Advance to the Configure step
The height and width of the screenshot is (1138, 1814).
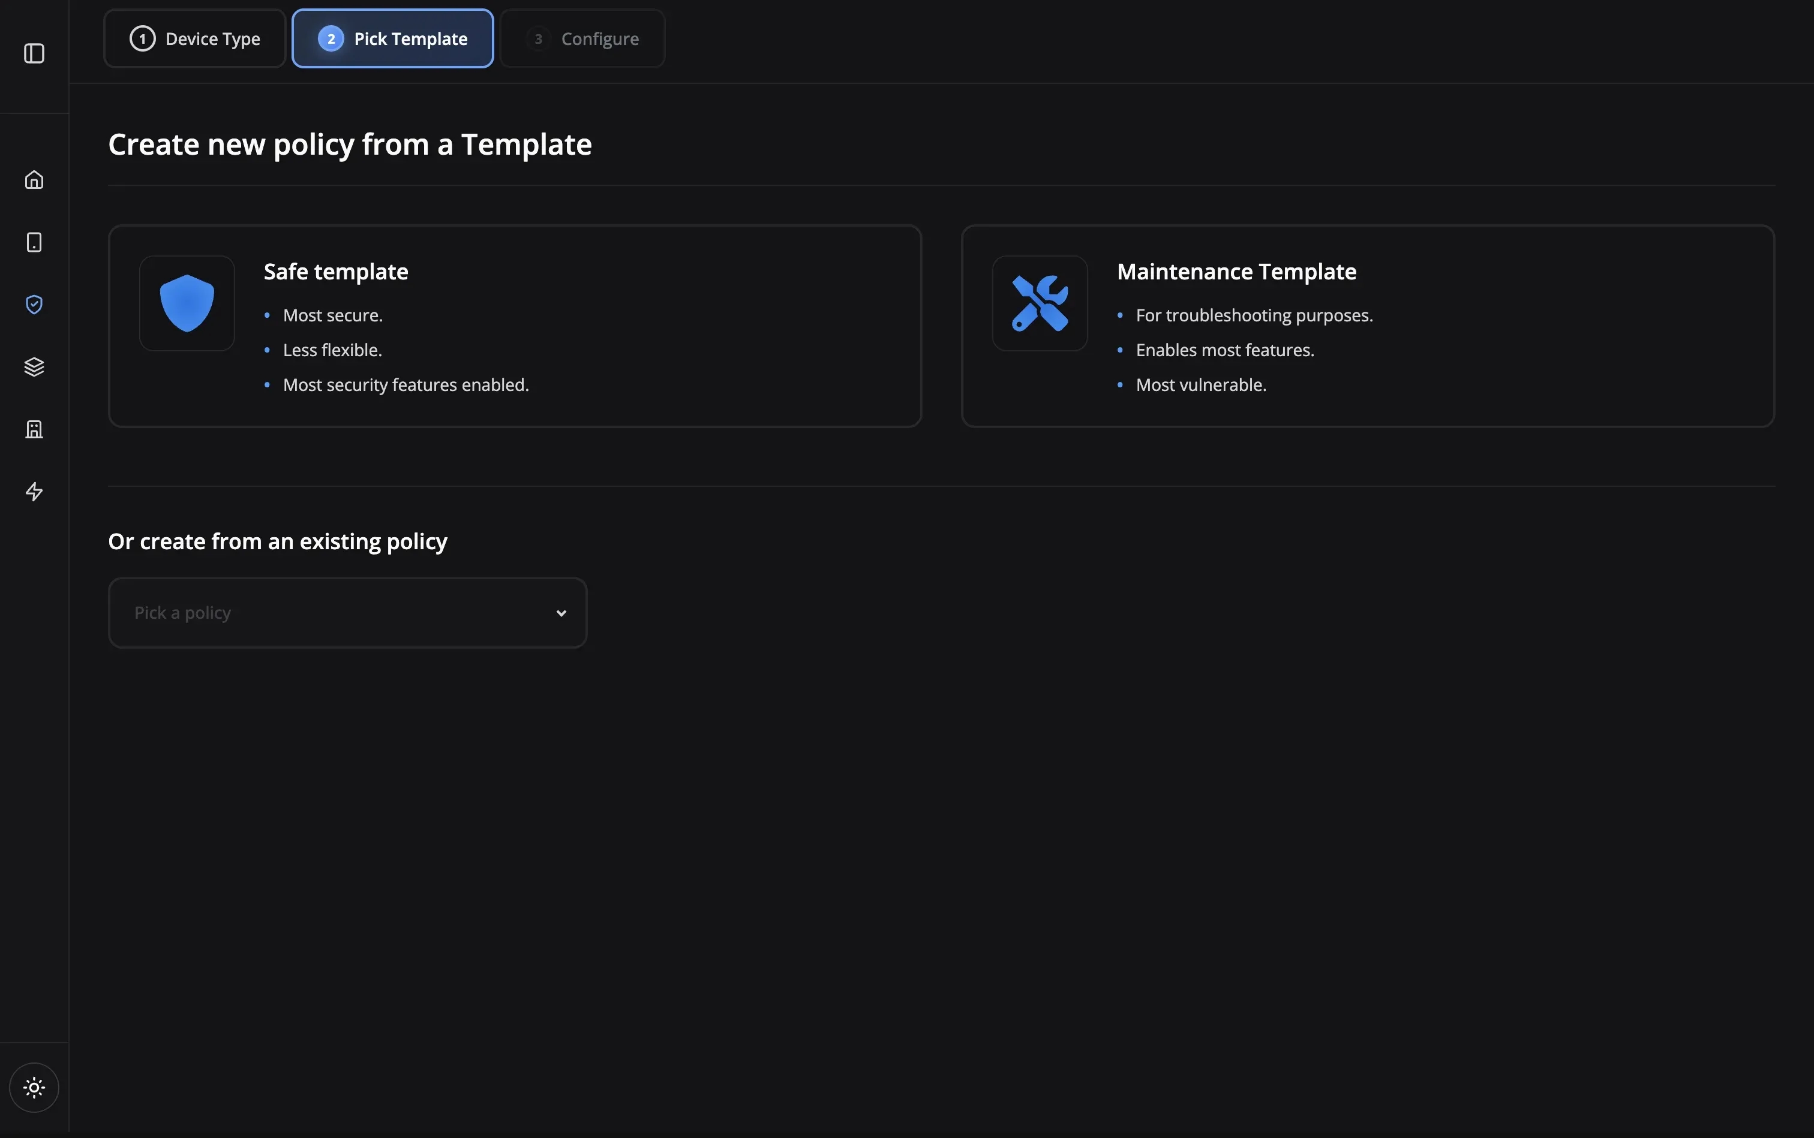[581, 38]
